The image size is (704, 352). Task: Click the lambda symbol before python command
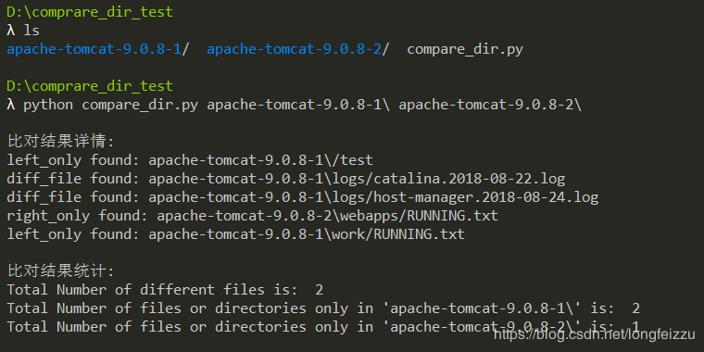(11, 105)
